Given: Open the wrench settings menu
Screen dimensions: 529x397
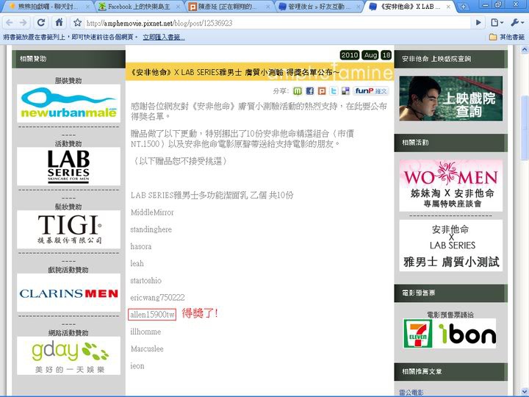Looking at the screenshot, I should point(517,23).
